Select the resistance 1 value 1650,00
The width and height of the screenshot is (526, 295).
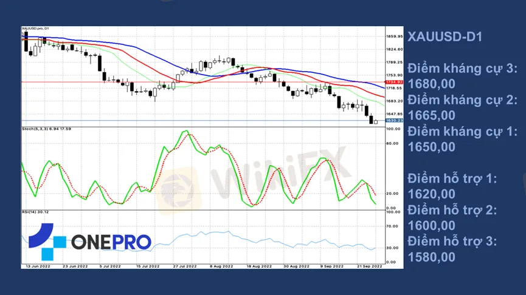(x=431, y=146)
